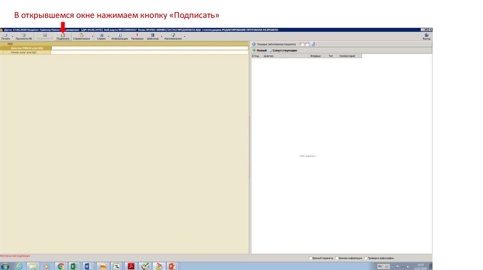Open PowerPoint from the taskbar

[172, 266]
